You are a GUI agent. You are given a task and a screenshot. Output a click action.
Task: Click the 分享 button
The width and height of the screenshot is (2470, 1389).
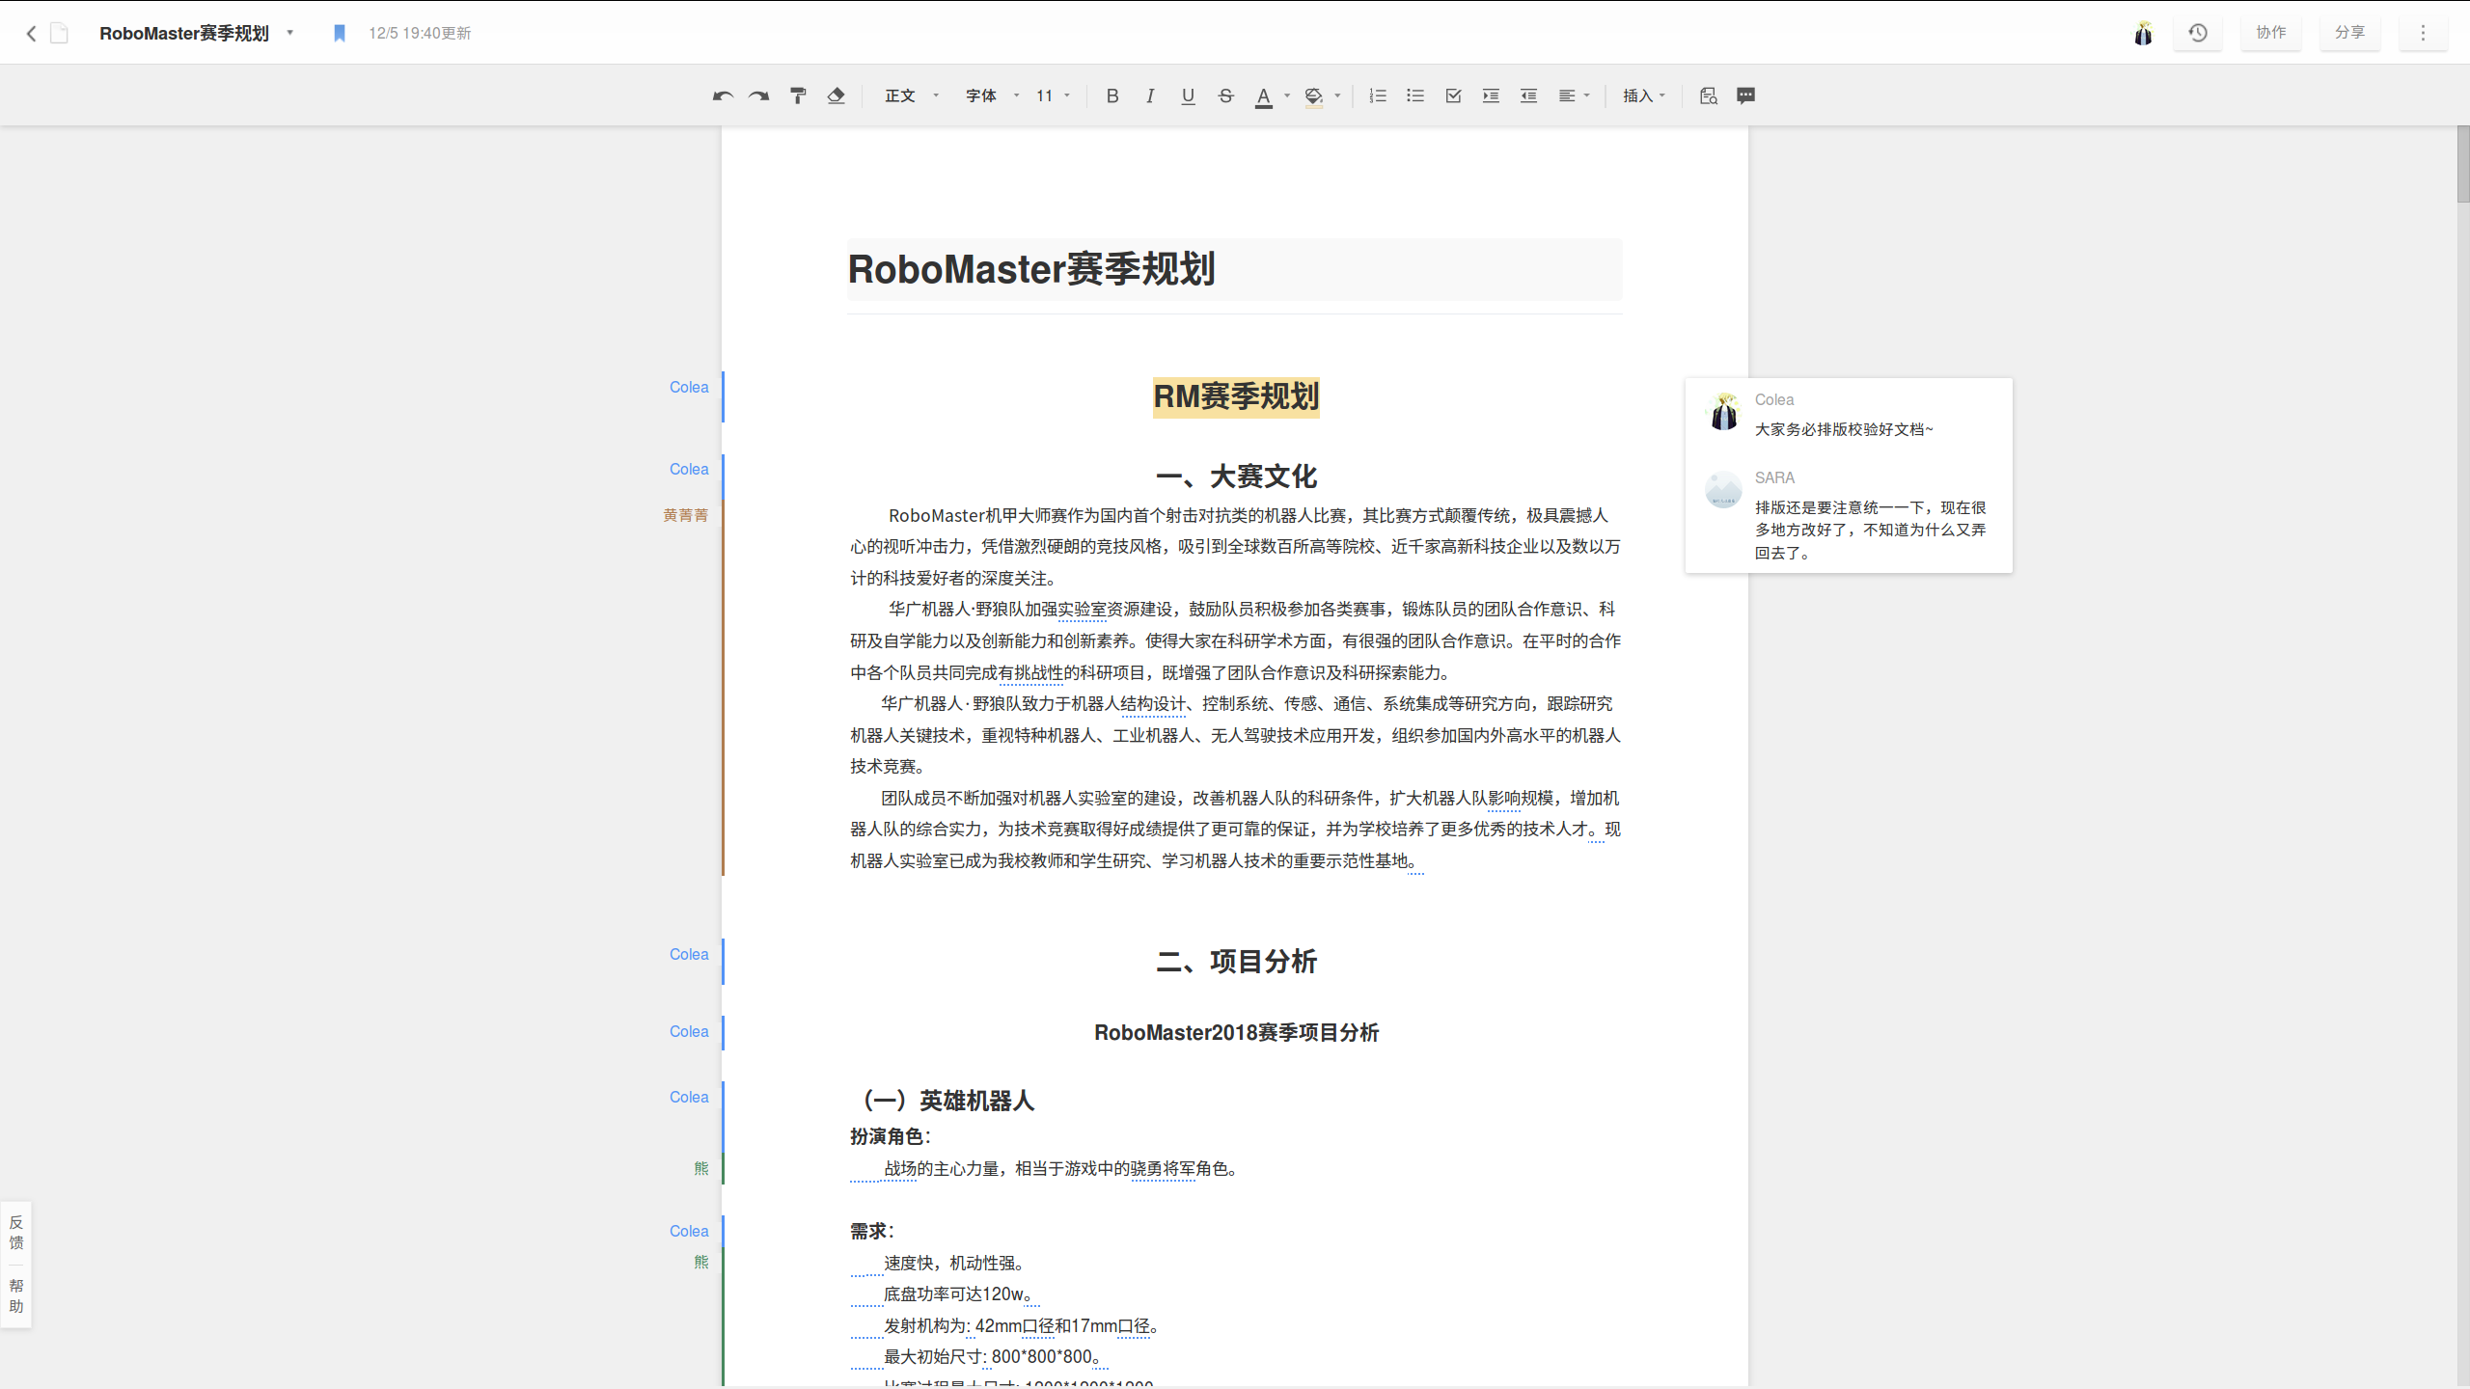(x=2350, y=33)
